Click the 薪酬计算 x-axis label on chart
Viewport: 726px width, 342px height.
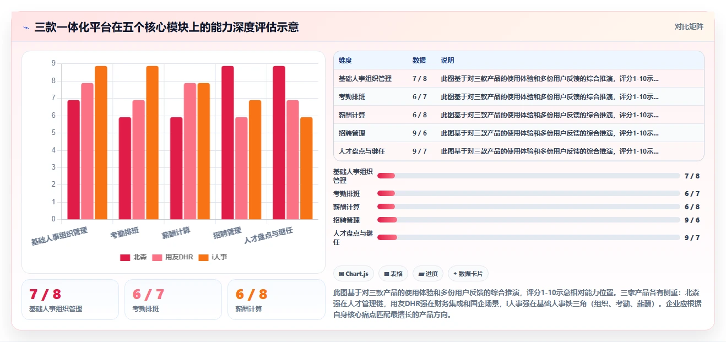(176, 232)
